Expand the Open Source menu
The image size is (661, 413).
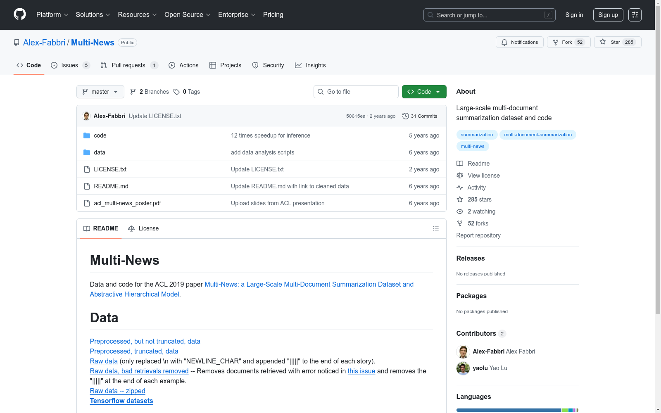(x=188, y=15)
